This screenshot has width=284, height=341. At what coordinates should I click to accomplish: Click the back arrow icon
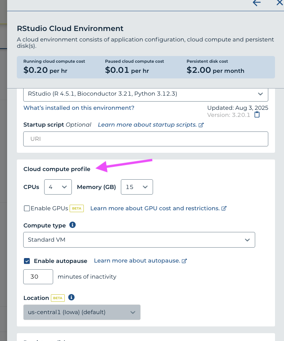257,3
